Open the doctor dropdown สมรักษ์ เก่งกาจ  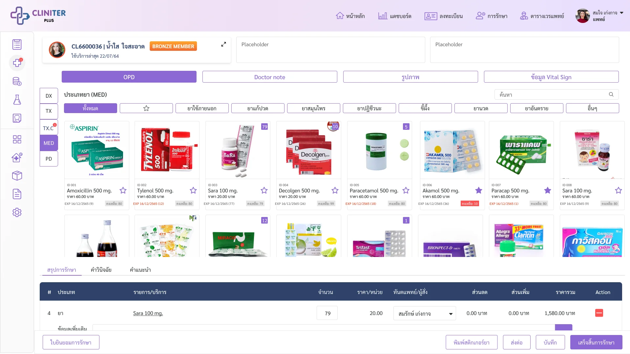pos(425,313)
